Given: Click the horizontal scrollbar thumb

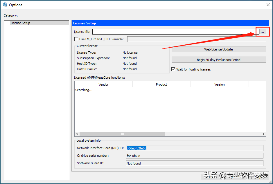Looking at the screenshot, I should (122, 134).
